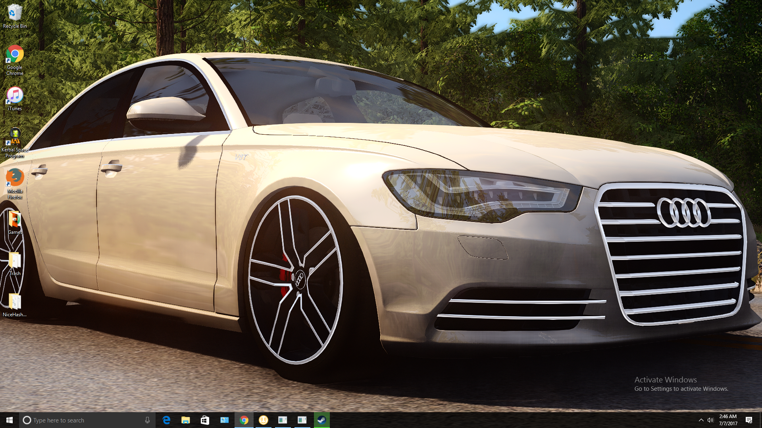
Task: Open the Control Panel taskbar icon
Action: (x=225, y=420)
